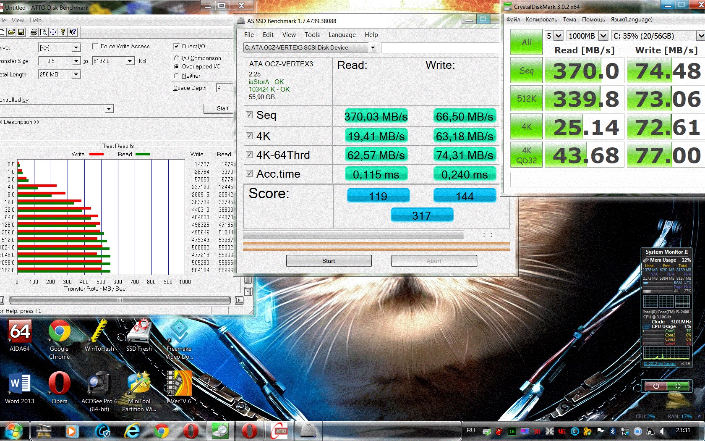Viewport: 705px width, 441px height.
Task: Open the Language menu in AS SSD Benchmark
Action: pyautogui.click(x=342, y=35)
